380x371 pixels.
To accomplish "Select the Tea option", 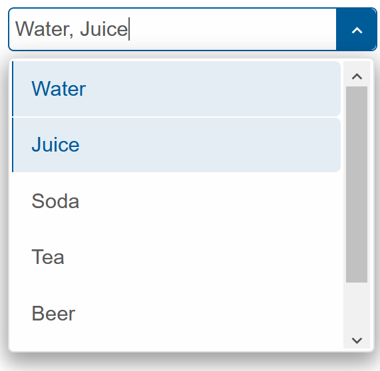I will [176, 257].
